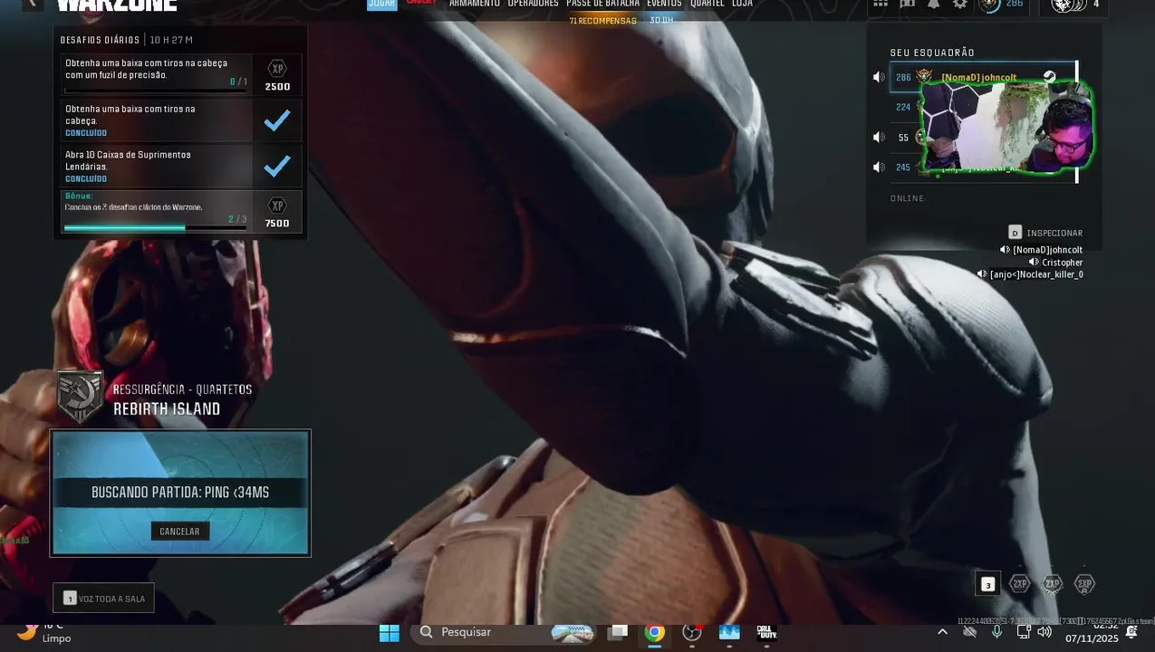Click the Voz Toda a Sala button
Image resolution: width=1155 pixels, height=652 pixels.
[103, 599]
